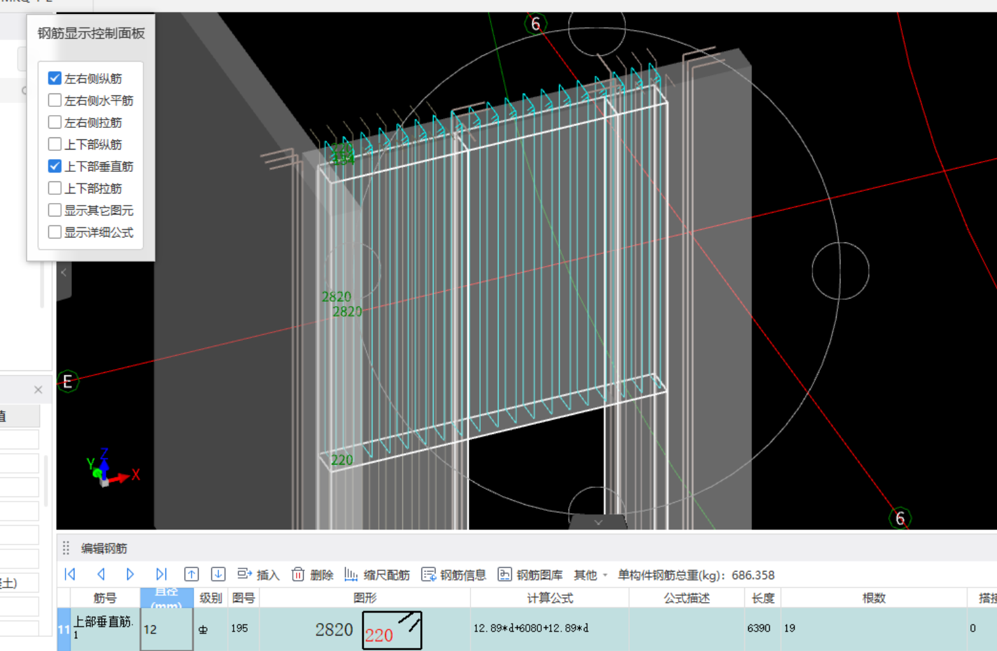Collapse left panel using arrow handle
The width and height of the screenshot is (997, 651).
pyautogui.click(x=64, y=272)
